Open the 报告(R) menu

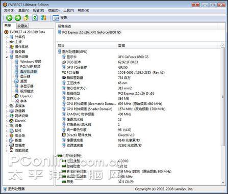[39, 10]
